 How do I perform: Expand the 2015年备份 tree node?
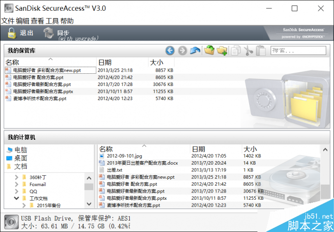[24, 205]
